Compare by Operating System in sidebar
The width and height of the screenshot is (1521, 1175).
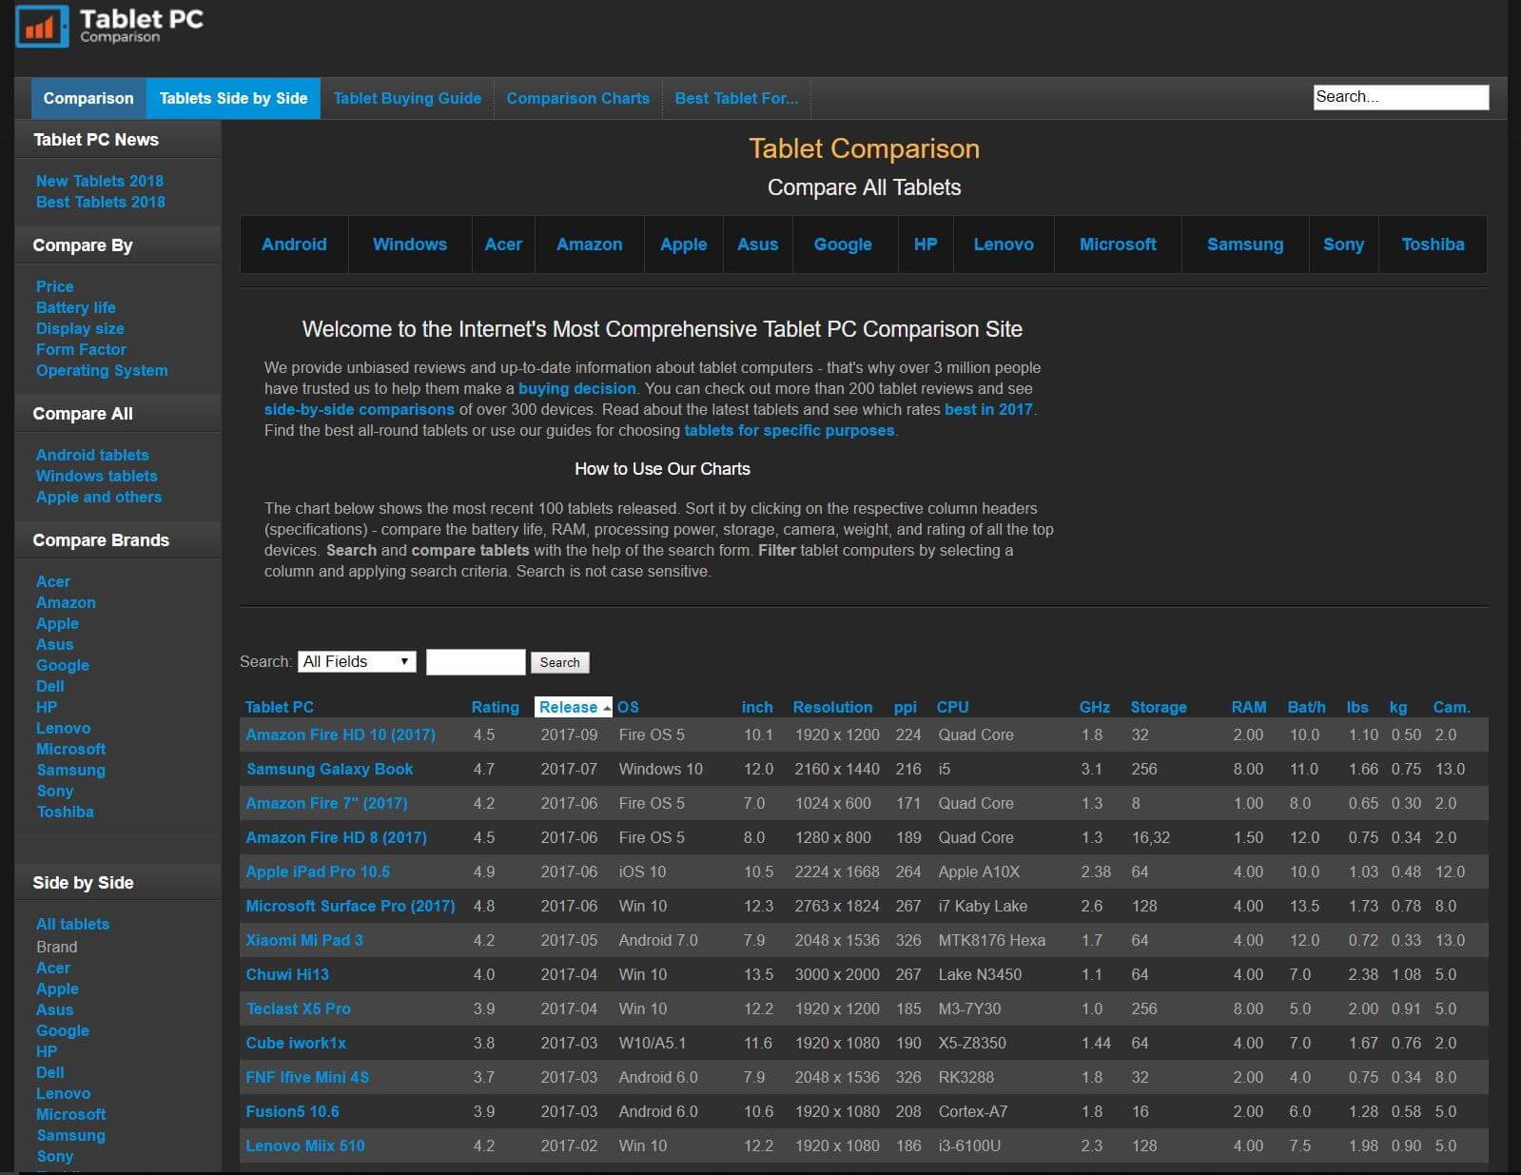102,370
